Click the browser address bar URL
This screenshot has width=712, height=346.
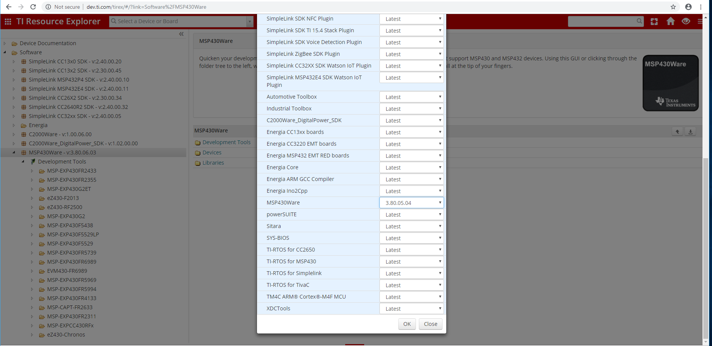(146, 7)
